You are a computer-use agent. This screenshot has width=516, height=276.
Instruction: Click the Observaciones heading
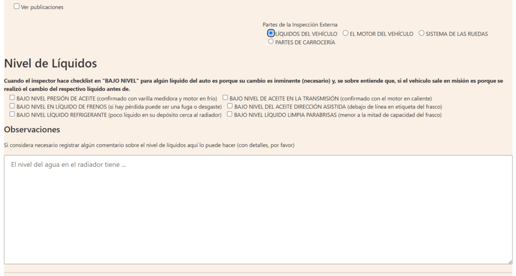(32, 130)
